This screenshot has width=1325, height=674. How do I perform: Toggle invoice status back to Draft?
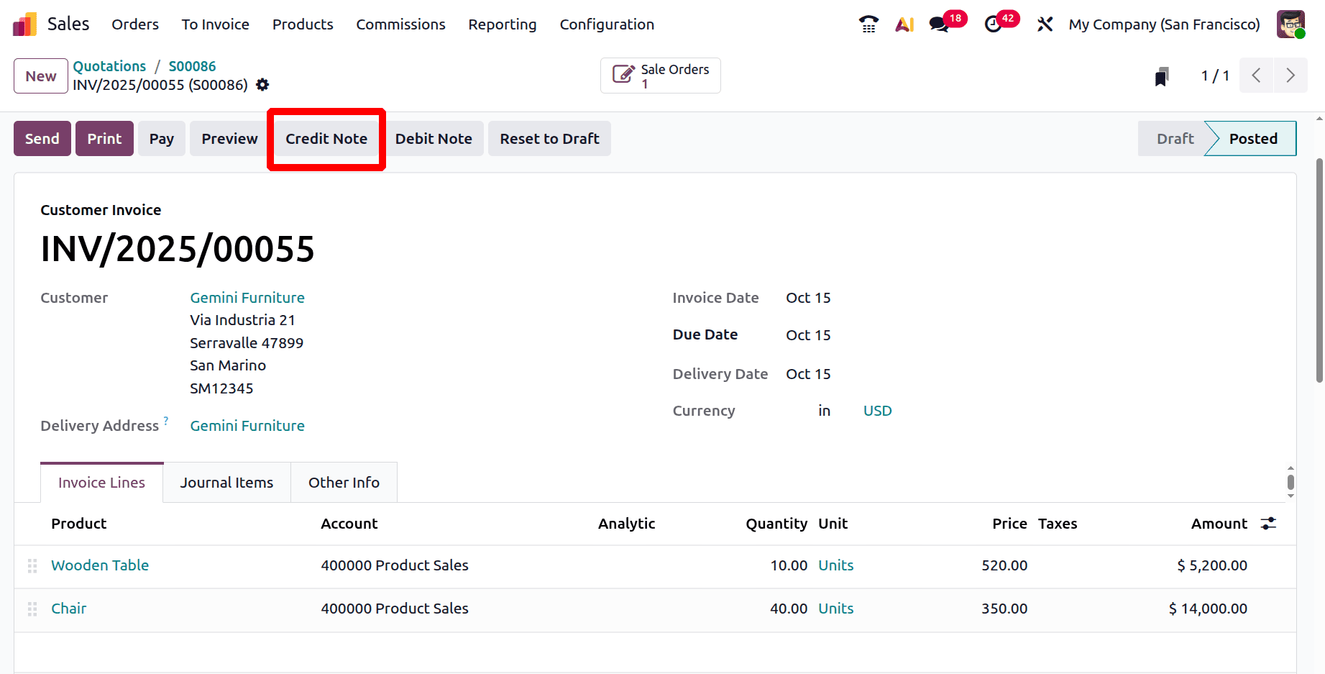(x=1174, y=138)
